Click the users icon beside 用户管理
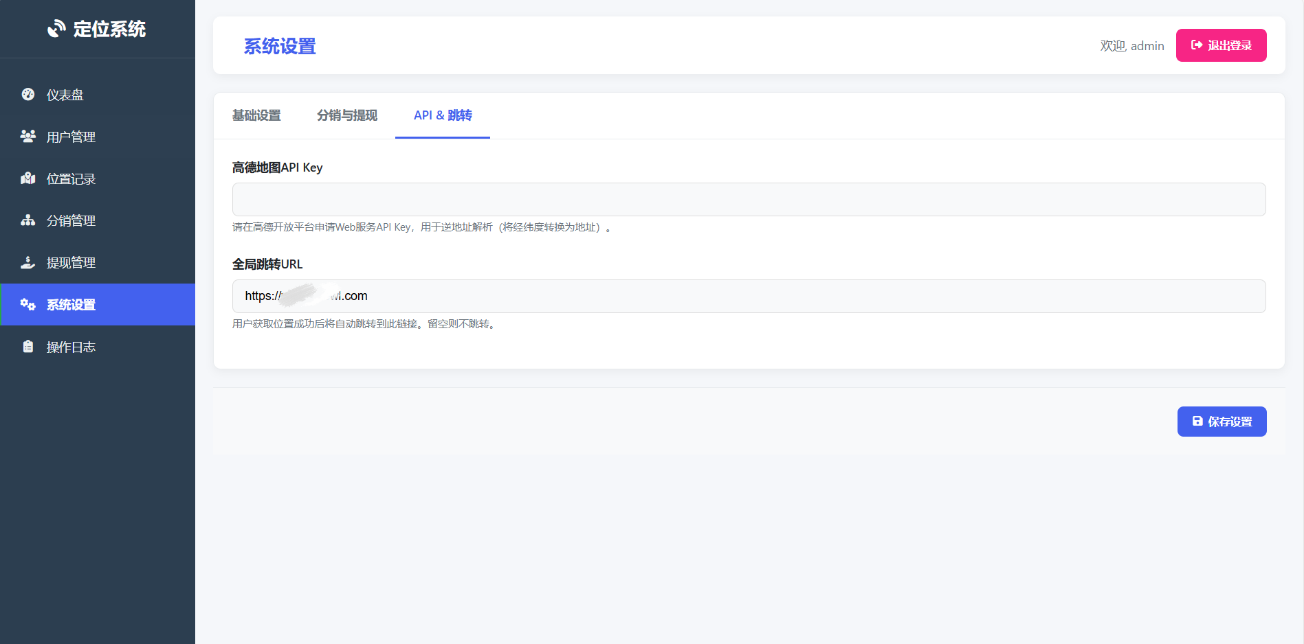This screenshot has width=1304, height=644. [x=27, y=136]
